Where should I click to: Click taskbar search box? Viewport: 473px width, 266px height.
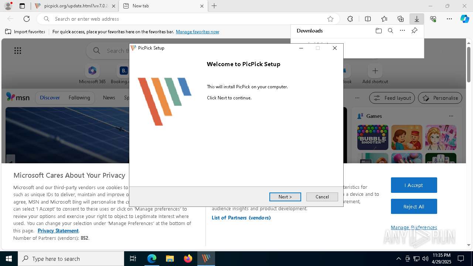coord(71,259)
